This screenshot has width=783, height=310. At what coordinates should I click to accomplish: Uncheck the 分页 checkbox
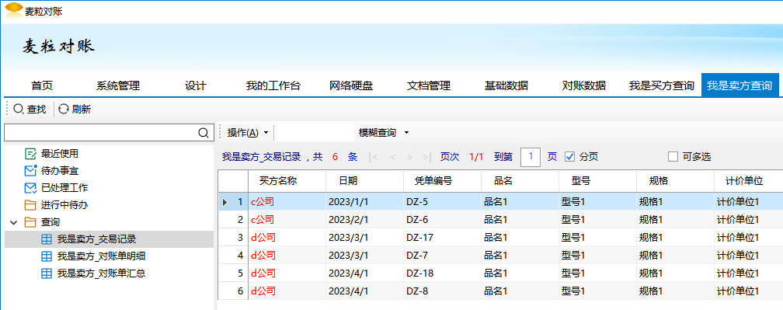click(570, 157)
